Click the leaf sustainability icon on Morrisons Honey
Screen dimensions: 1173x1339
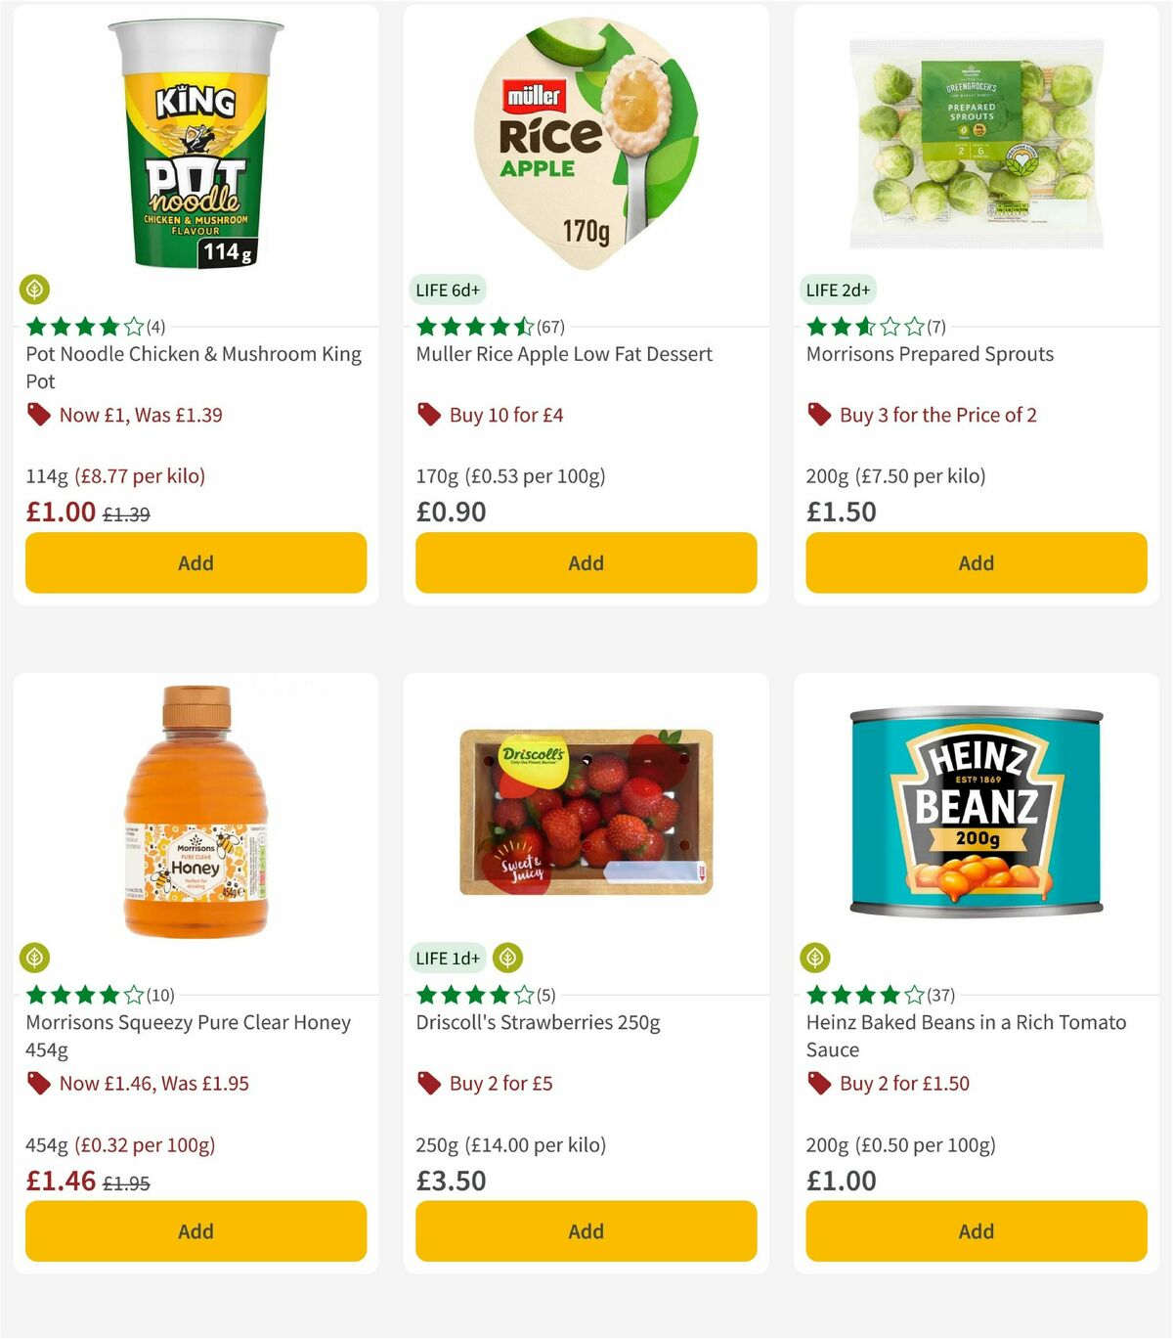point(36,958)
